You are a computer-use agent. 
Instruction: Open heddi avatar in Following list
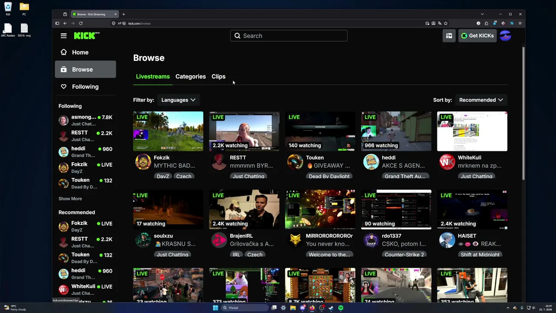coord(63,152)
